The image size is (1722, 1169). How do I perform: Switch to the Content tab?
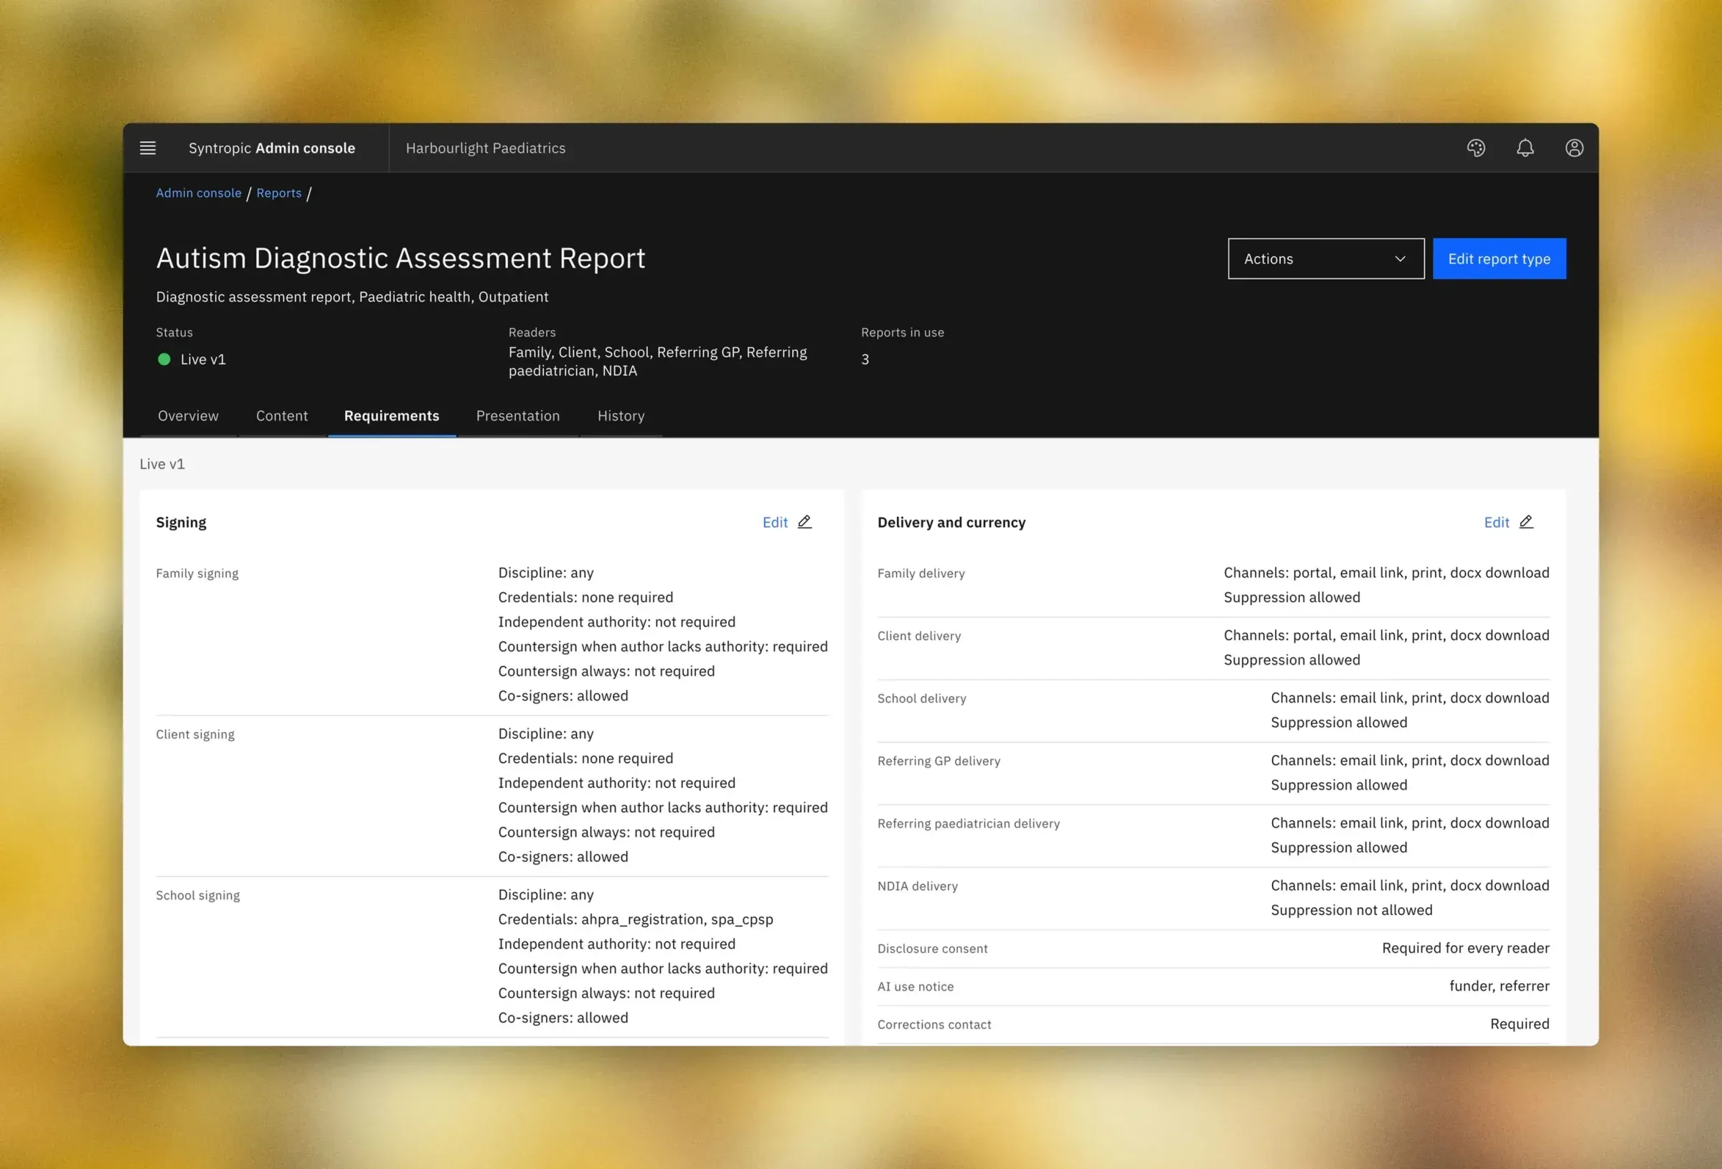(x=281, y=416)
